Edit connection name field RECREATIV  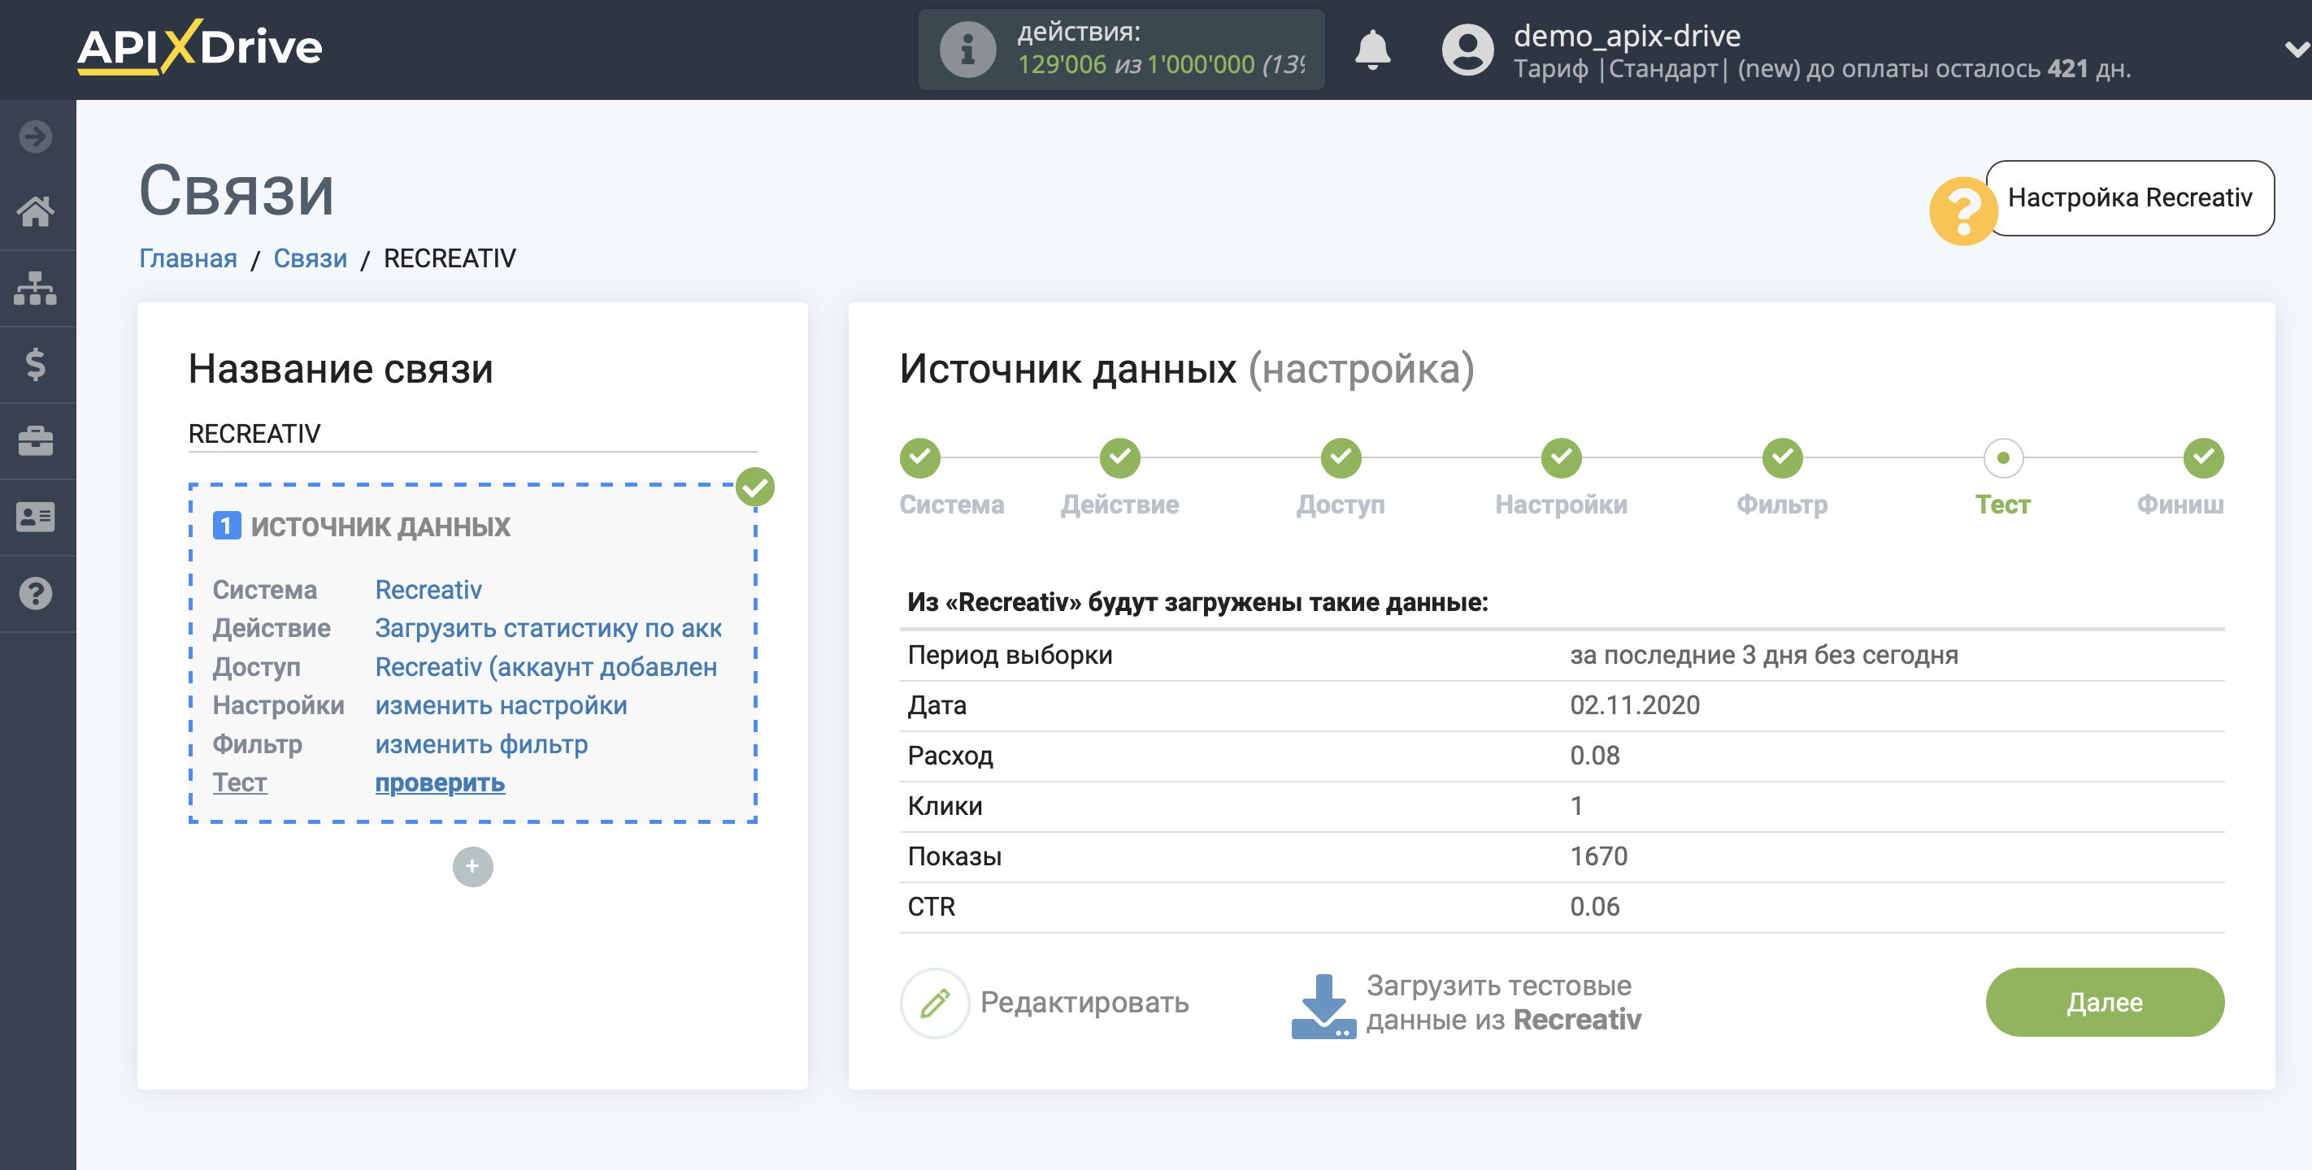click(x=472, y=433)
